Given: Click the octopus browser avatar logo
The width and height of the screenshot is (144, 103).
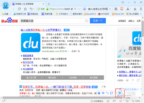Looking at the screenshot, I should click(x=5, y=5).
